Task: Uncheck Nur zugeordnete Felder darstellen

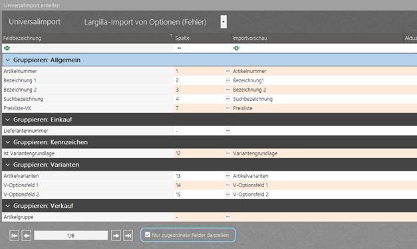Action: pyautogui.click(x=148, y=234)
